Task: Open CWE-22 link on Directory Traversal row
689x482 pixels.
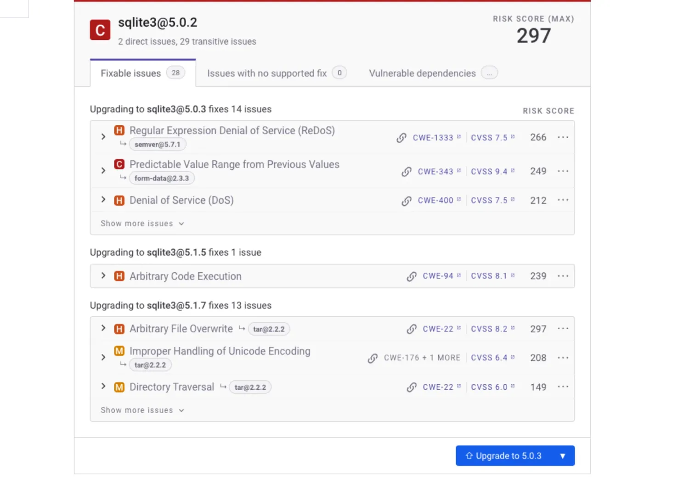Action: point(441,387)
